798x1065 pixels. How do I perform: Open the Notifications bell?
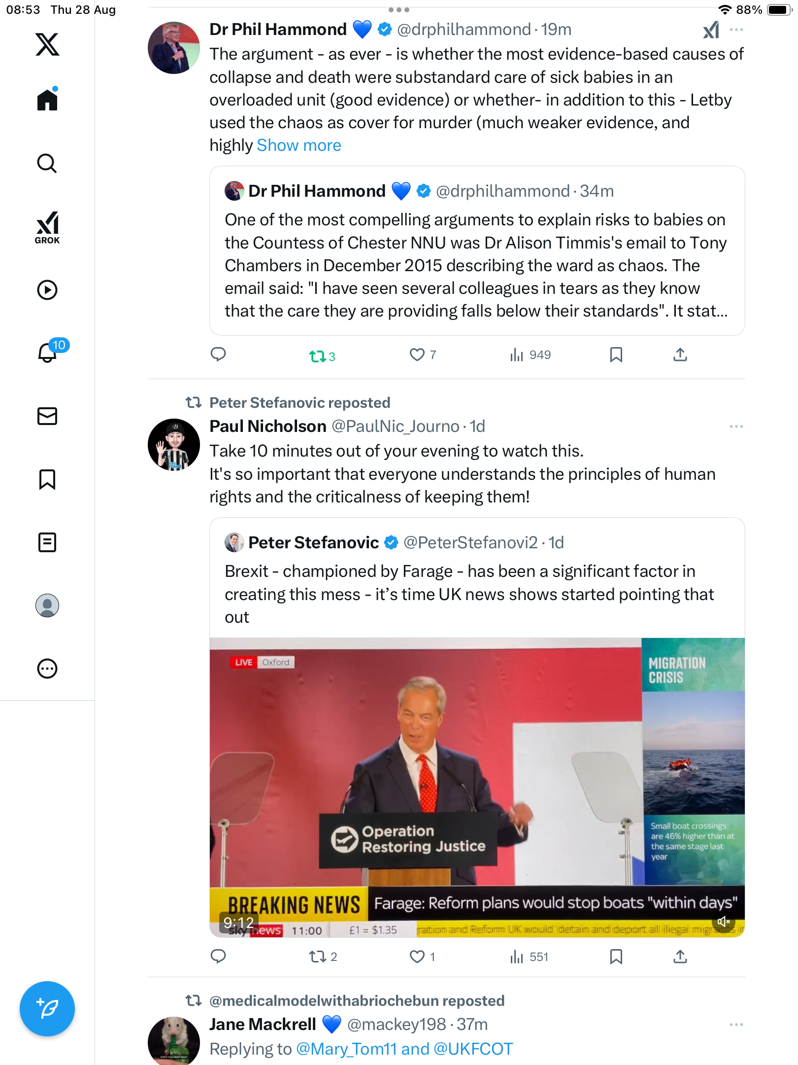[48, 353]
